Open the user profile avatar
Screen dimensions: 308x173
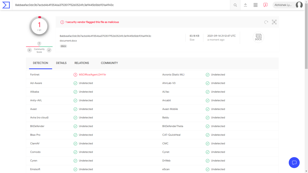pyautogui.click(x=299, y=5)
